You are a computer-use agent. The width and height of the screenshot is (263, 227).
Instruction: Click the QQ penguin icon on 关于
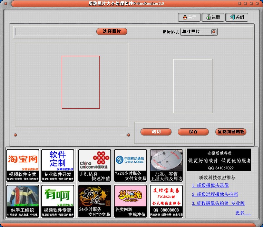click(185, 17)
